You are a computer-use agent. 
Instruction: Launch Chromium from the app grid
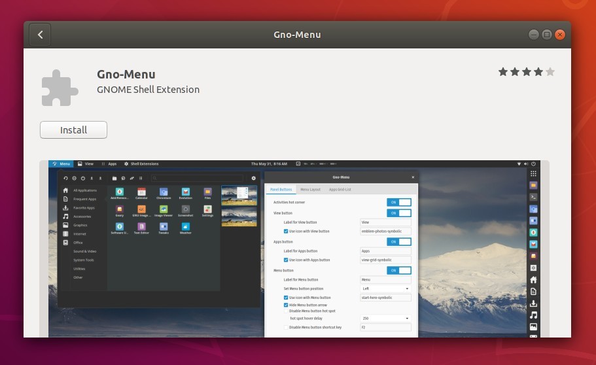tap(164, 194)
